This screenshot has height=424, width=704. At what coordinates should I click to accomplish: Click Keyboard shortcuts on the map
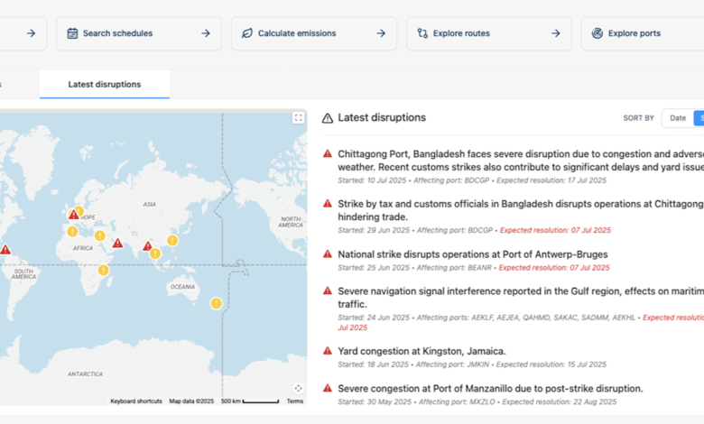tap(136, 401)
